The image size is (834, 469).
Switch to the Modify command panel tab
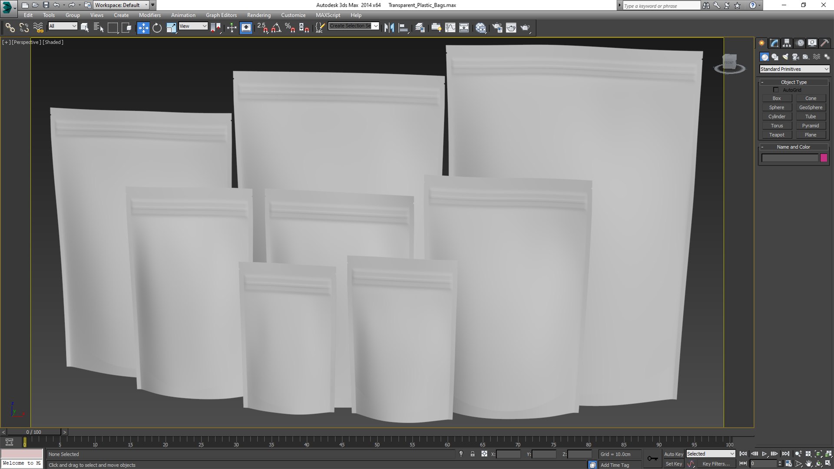(x=774, y=43)
